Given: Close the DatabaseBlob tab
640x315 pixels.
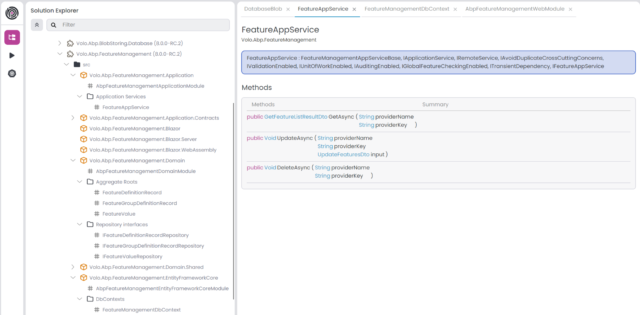Looking at the screenshot, I should click(288, 9).
